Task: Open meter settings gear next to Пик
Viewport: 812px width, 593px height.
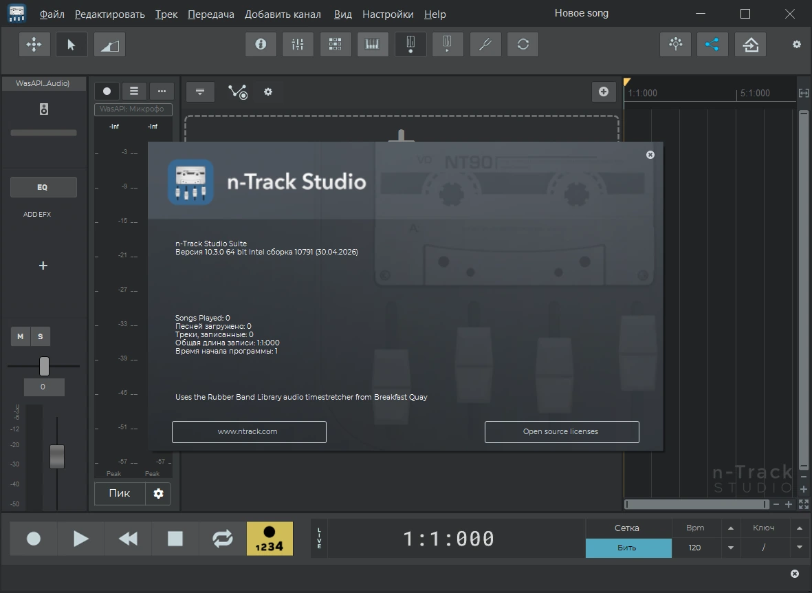Action: coord(158,493)
